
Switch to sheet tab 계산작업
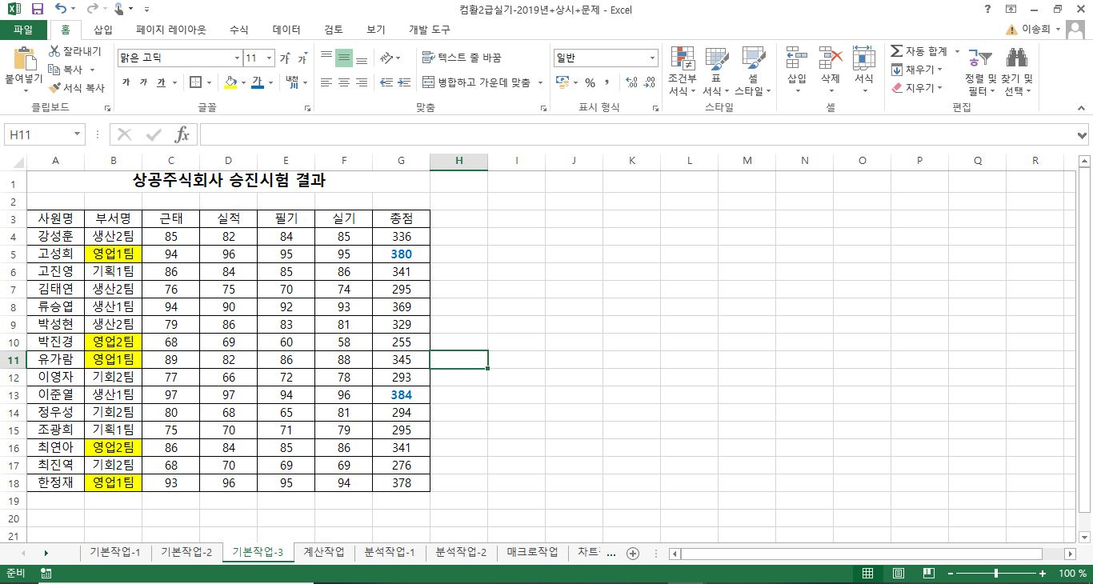(324, 553)
